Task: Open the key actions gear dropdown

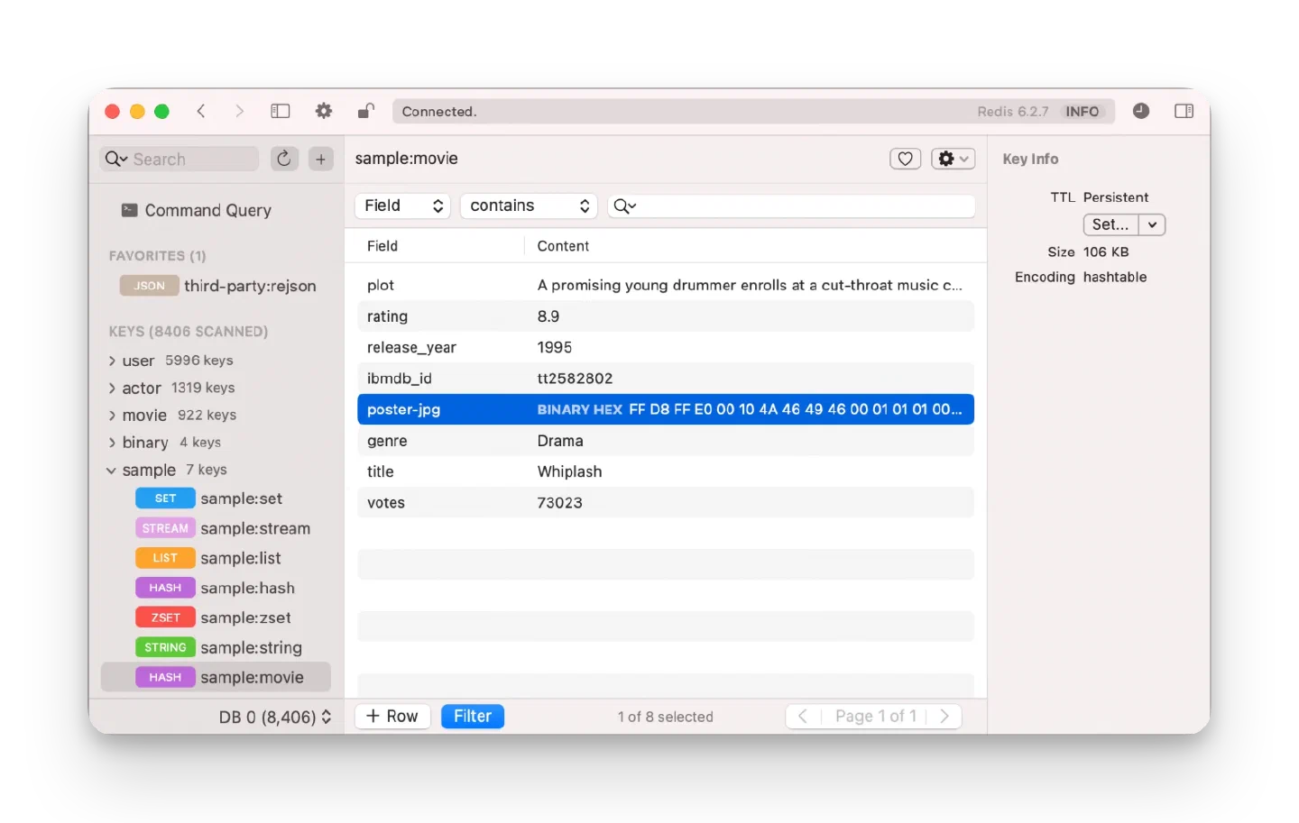Action: [953, 159]
